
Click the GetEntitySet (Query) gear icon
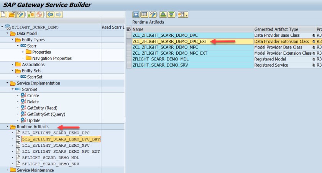coord(23,114)
